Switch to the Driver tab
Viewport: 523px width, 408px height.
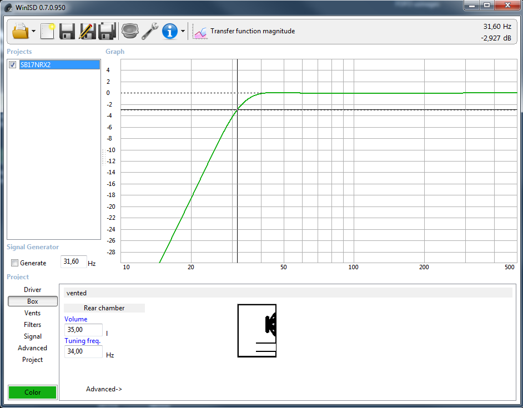[x=32, y=290]
